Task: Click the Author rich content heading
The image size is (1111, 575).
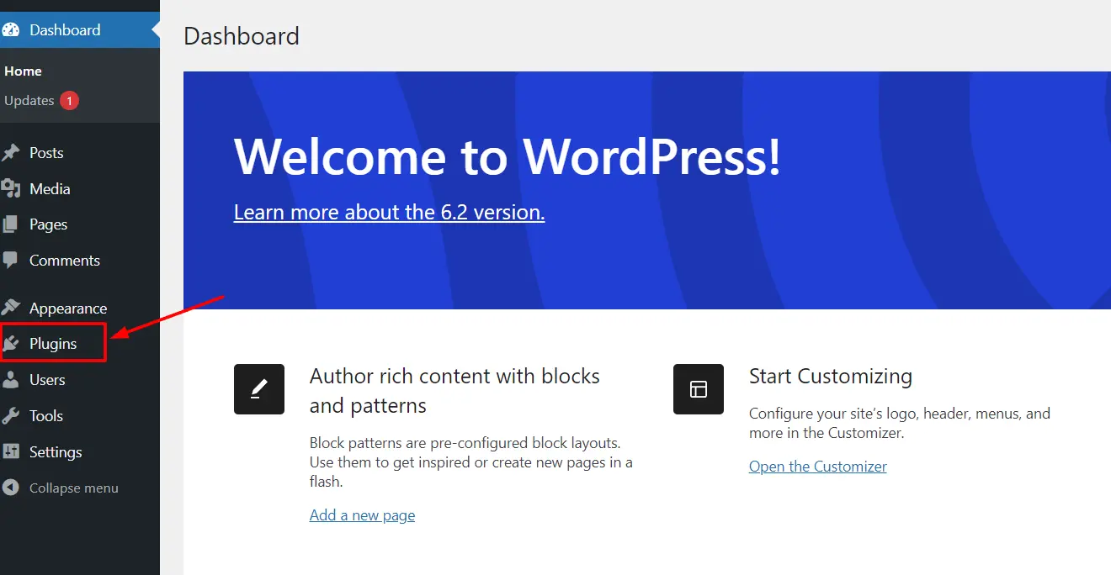Action: tap(454, 391)
